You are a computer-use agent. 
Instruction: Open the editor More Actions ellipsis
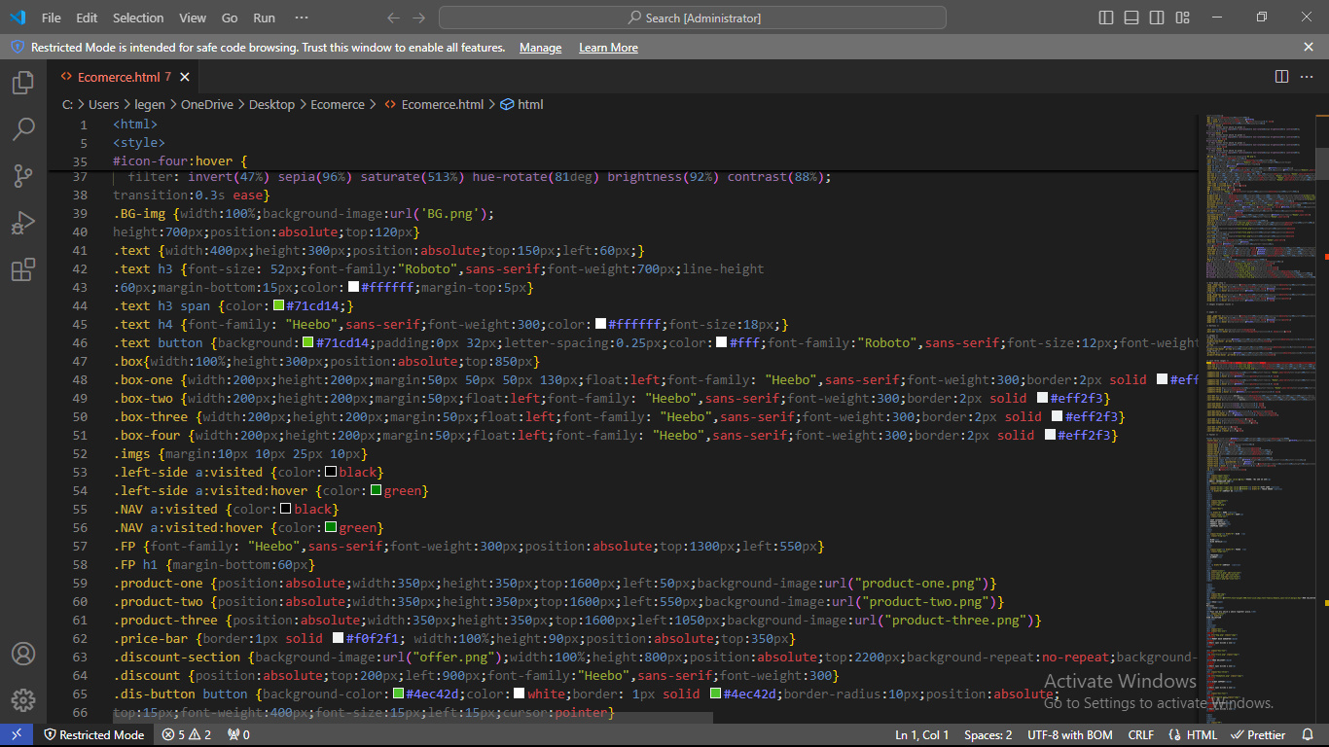(x=1308, y=77)
